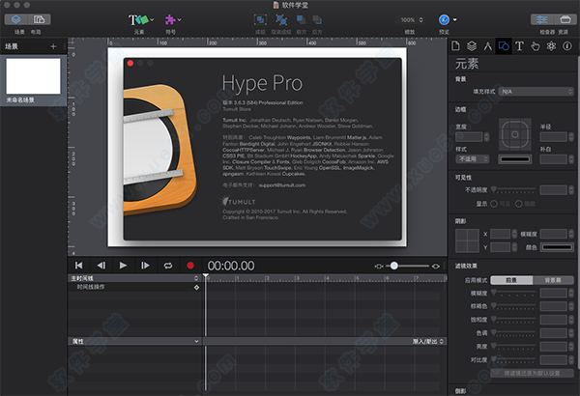This screenshot has width=580, height=396.
Task: Adjust the hue filter slider
Action: [514, 333]
